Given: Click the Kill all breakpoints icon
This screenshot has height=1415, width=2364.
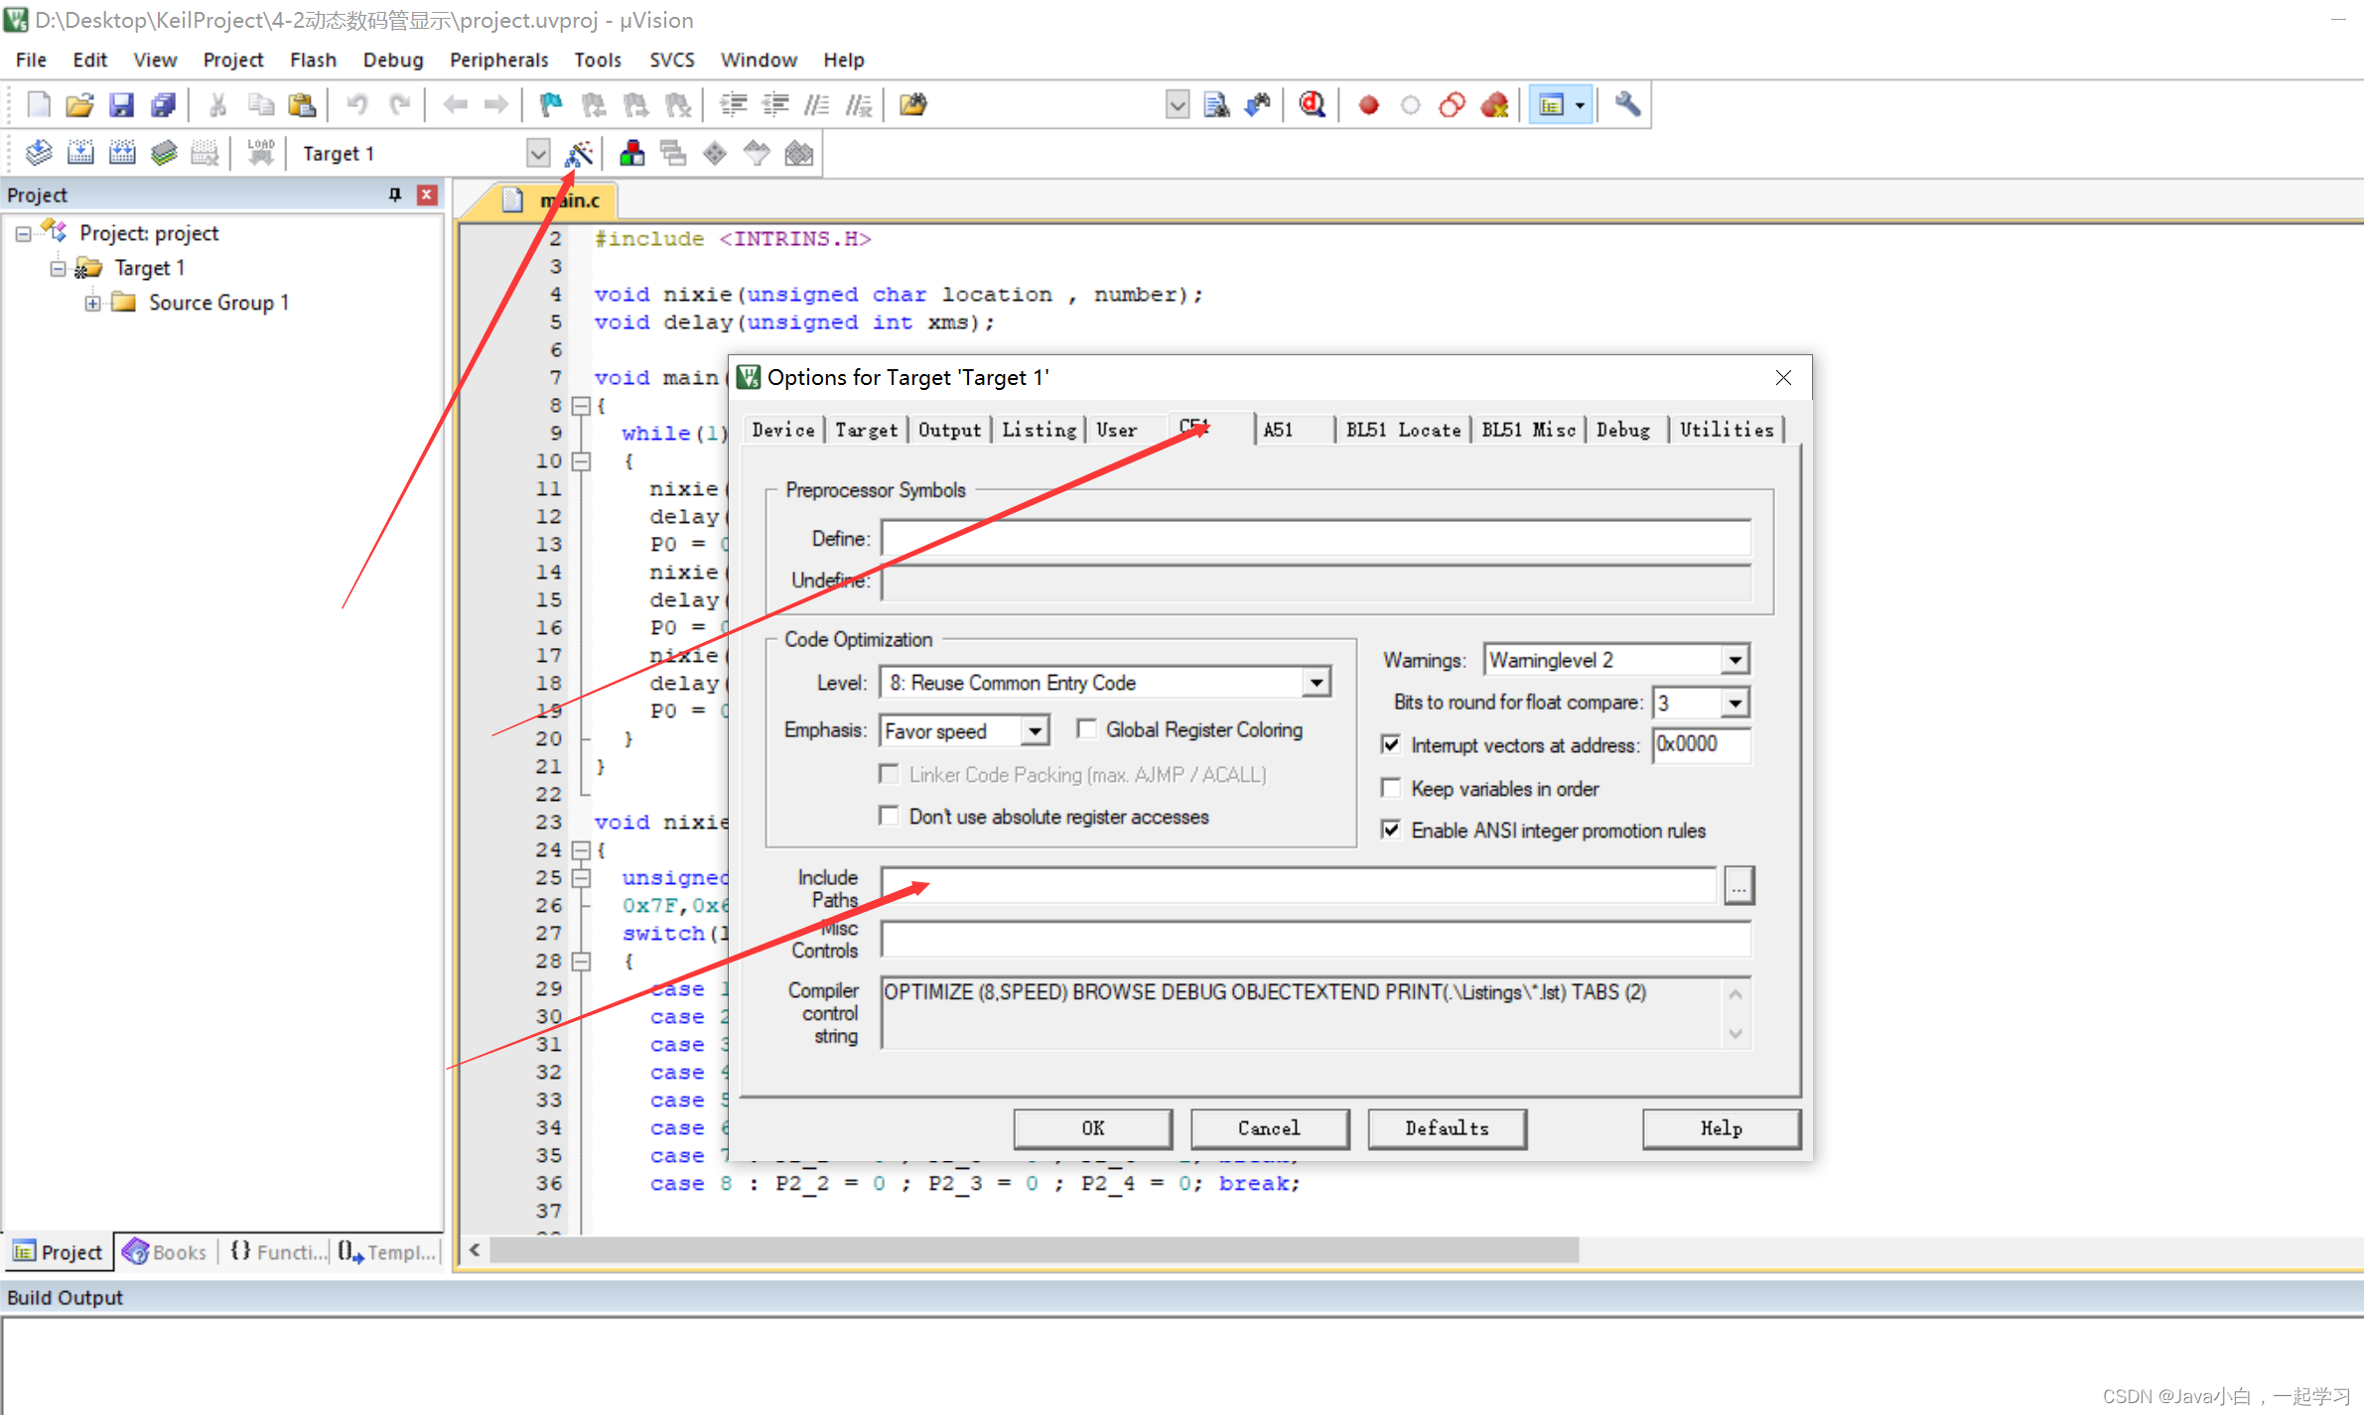Looking at the screenshot, I should (1494, 104).
